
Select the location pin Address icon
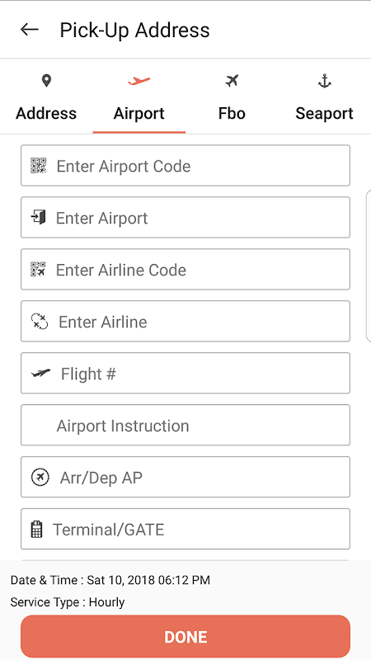point(46,80)
